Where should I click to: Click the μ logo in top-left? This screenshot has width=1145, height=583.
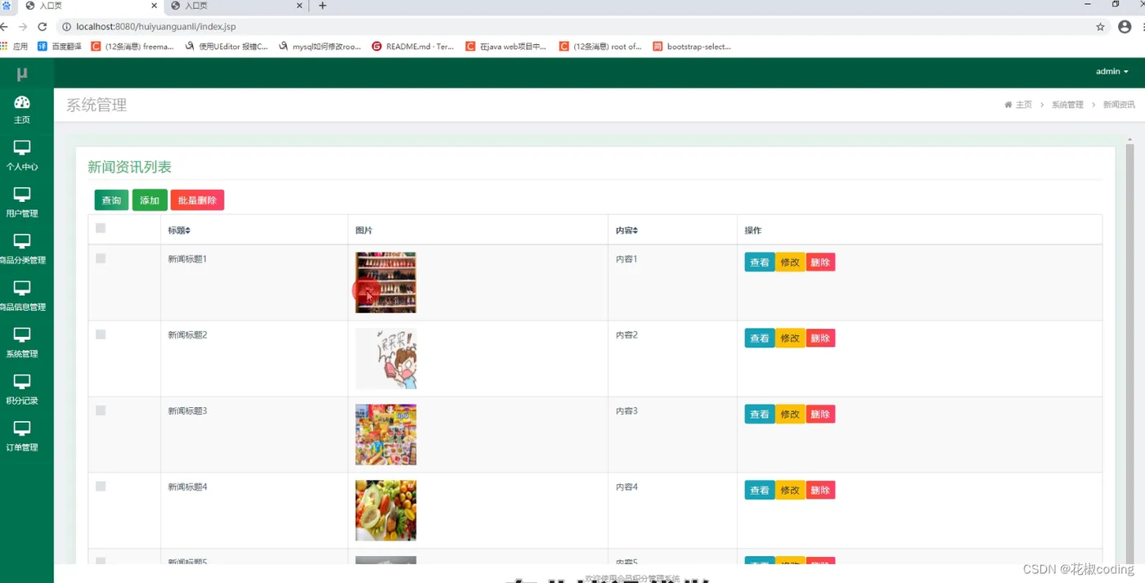tap(22, 74)
